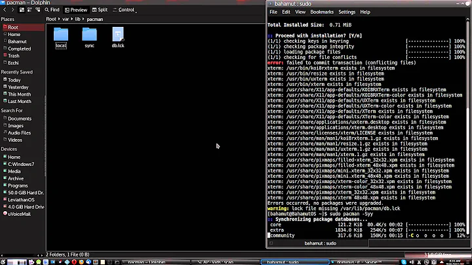Switch to the Skype taskbar entry
The height and width of the screenshot is (265, 472).
[x=364, y=262]
